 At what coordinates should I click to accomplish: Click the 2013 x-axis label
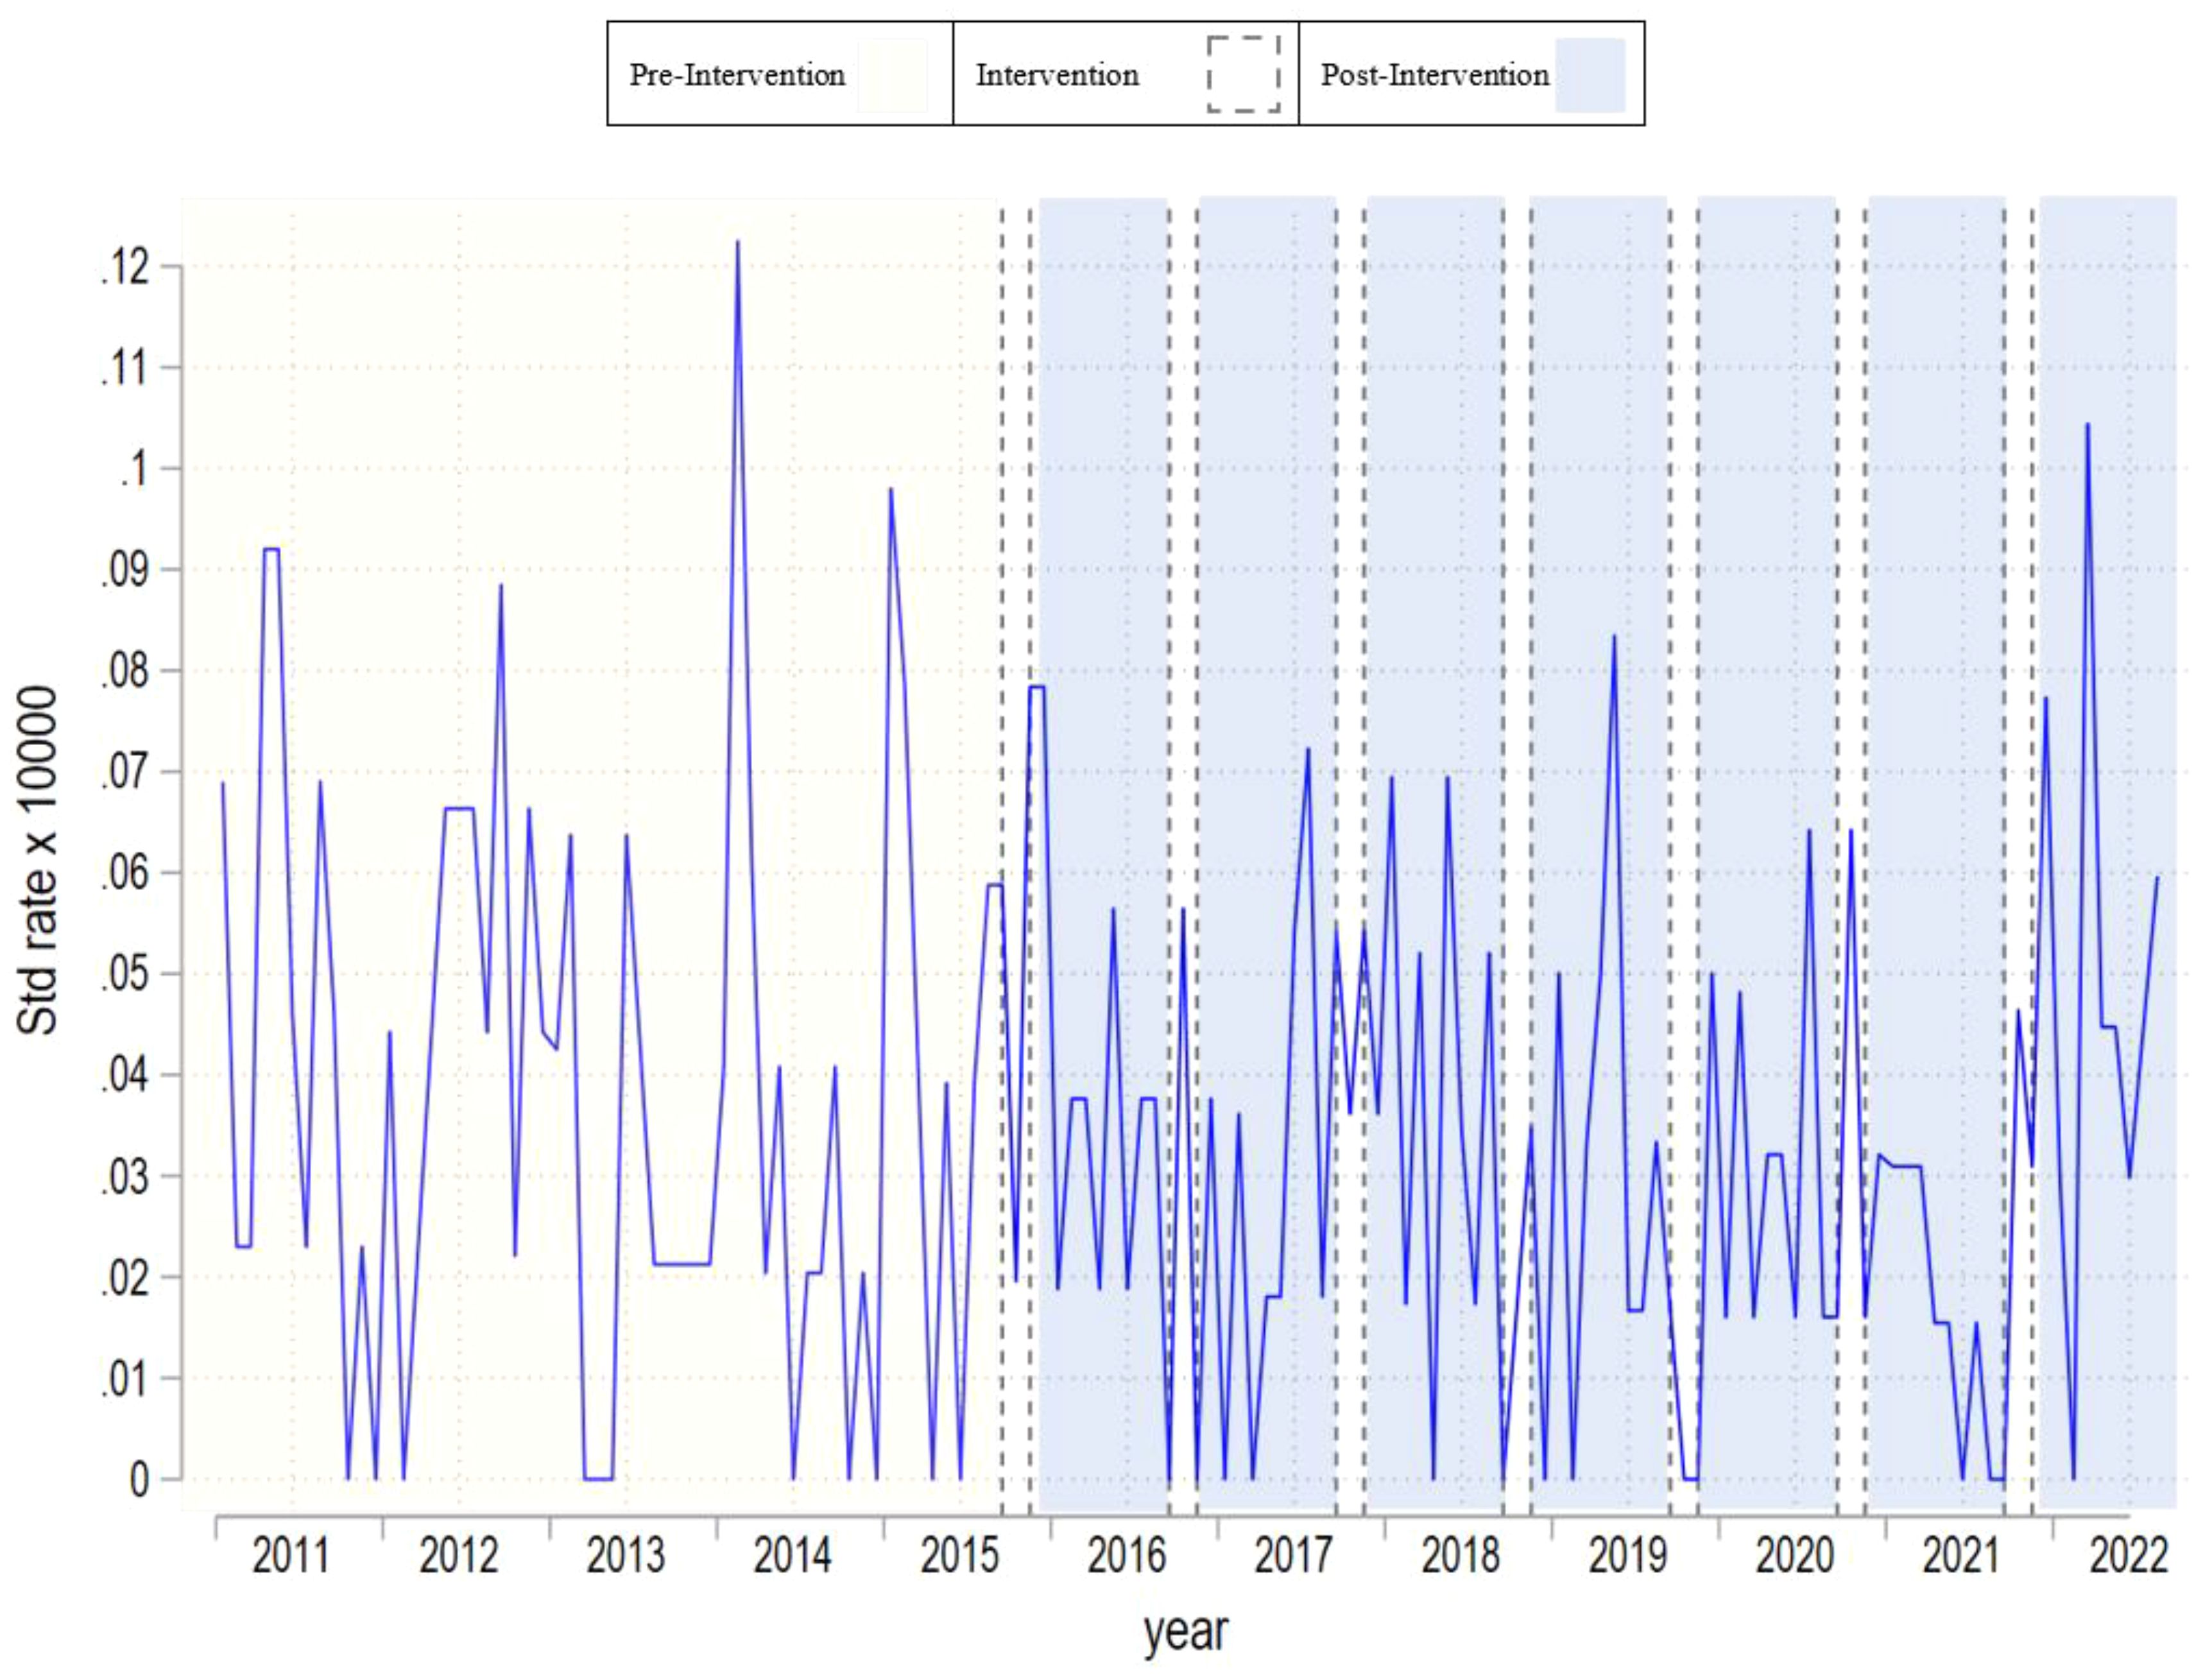tap(625, 1555)
